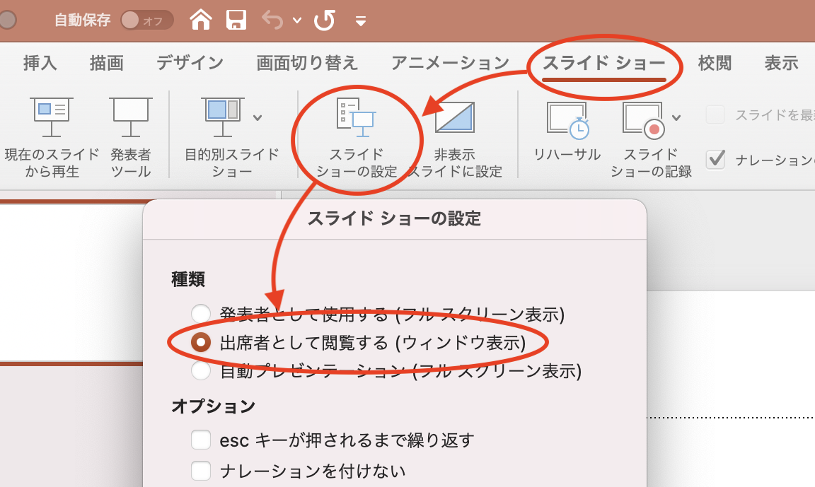Open the デザイン tab

190,63
